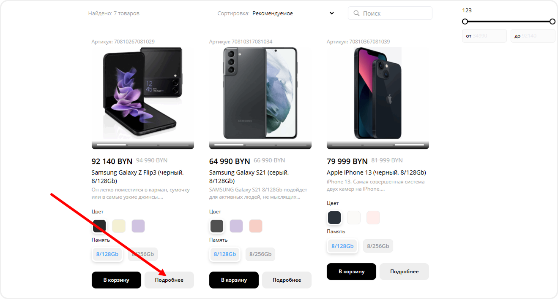The width and height of the screenshot is (558, 299).
Task: Click the left price slider handle
Action: (465, 22)
